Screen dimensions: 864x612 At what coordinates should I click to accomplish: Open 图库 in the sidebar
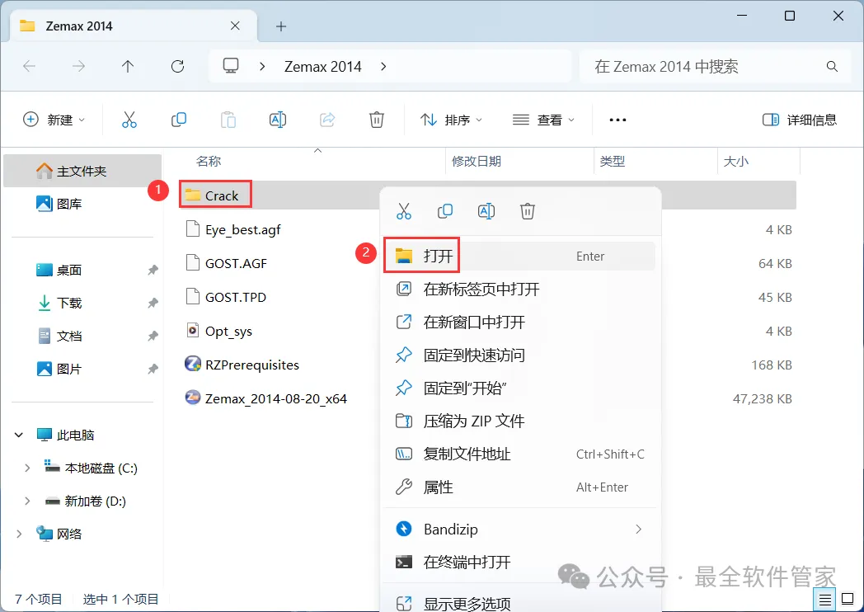(59, 204)
